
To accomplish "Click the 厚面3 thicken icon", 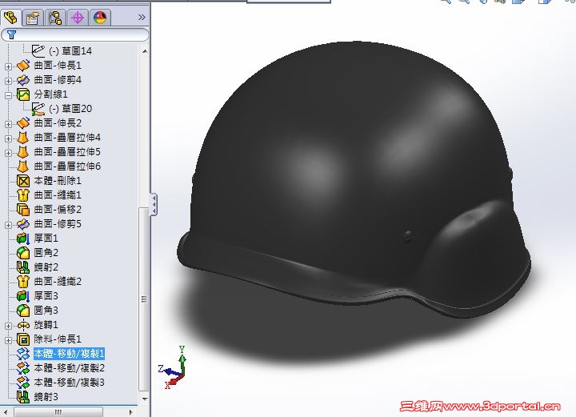I will click(23, 296).
